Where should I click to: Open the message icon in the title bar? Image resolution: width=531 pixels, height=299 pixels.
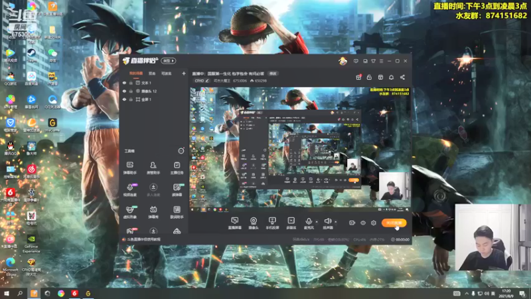[x=356, y=61]
